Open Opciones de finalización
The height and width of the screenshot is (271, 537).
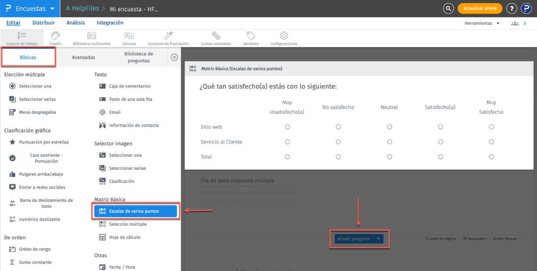click(x=168, y=39)
